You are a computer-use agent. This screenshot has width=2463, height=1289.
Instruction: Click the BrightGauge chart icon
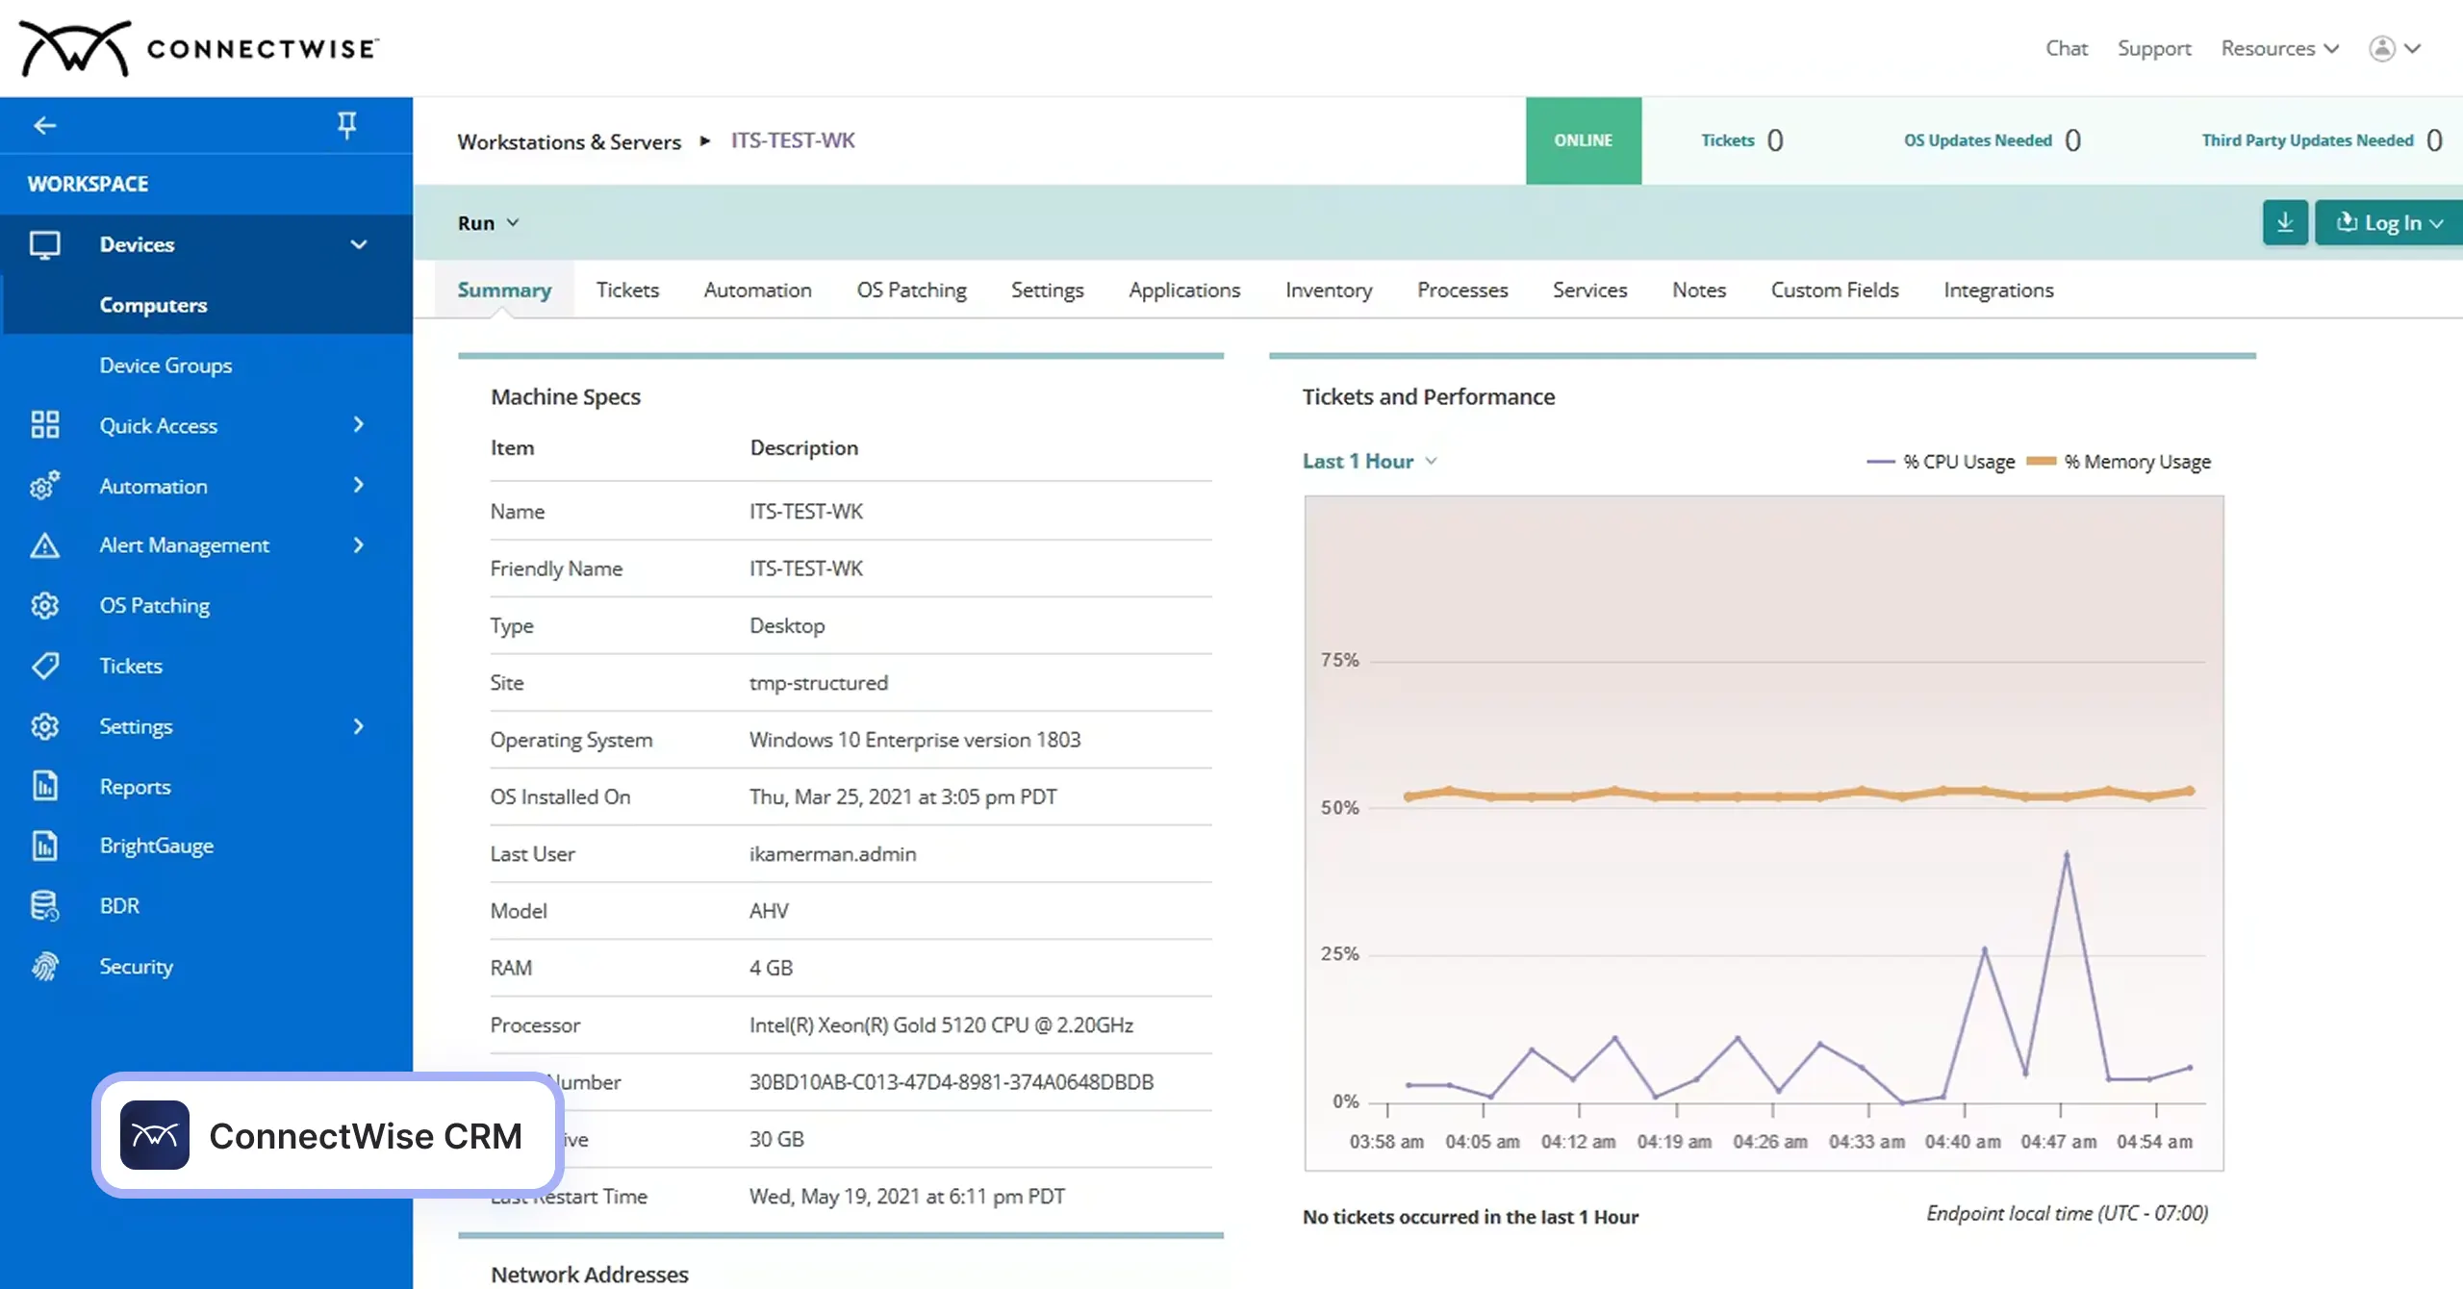pos(44,846)
